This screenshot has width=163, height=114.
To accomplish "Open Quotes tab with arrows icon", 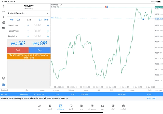I will [x=39, y=107].
